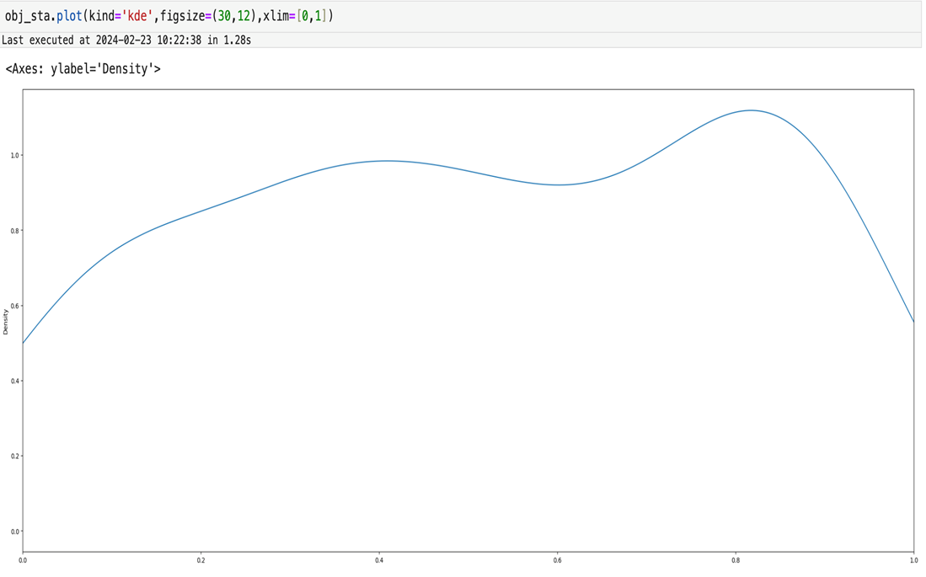Click the 0.8 x-axis tick label
Image resolution: width=926 pixels, height=577 pixels.
(x=736, y=560)
